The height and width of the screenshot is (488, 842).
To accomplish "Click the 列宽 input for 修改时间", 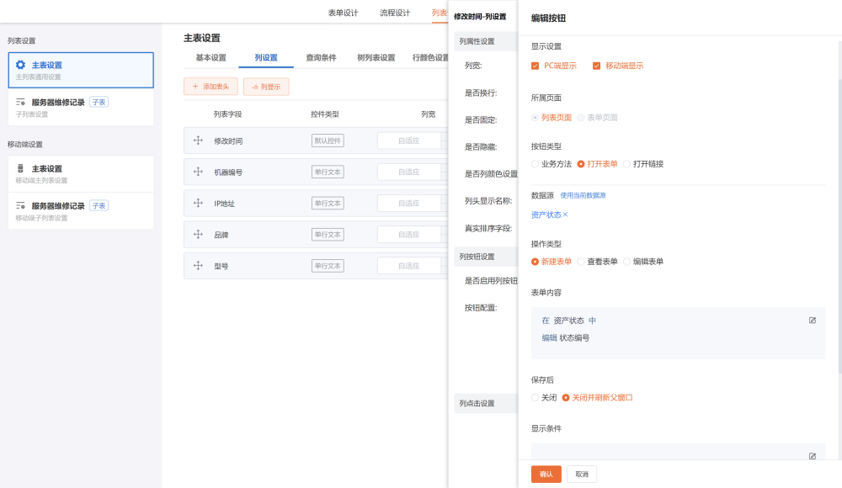I will 408,141.
